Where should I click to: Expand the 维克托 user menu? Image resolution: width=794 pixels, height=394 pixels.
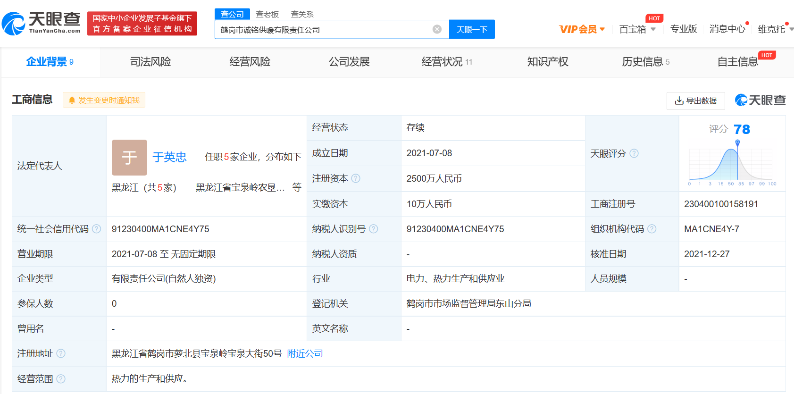pyautogui.click(x=775, y=29)
